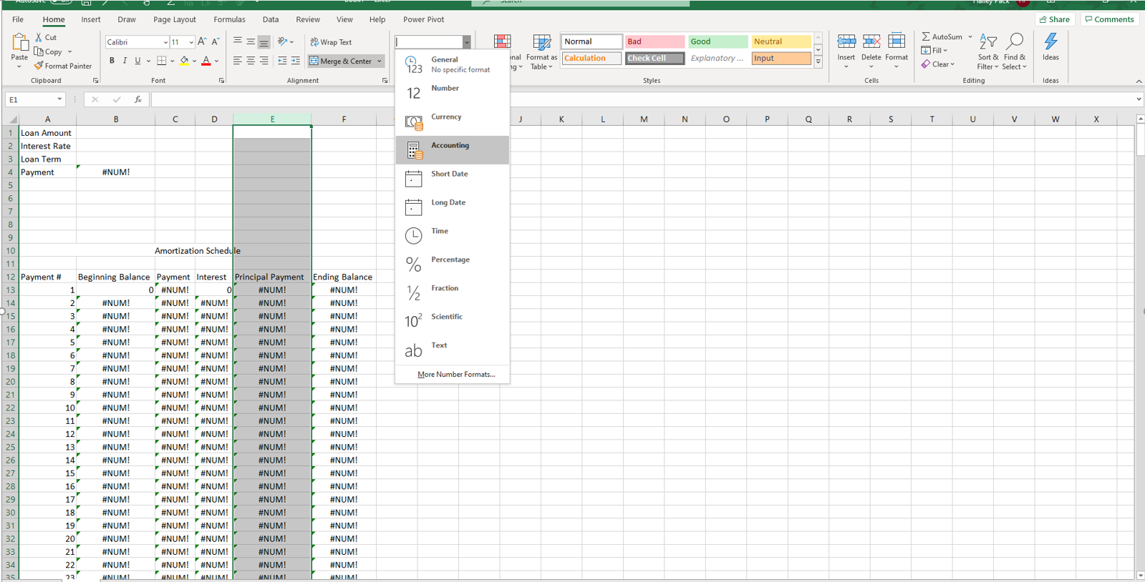Apply red font color
This screenshot has height=582, width=1145.
[206, 61]
